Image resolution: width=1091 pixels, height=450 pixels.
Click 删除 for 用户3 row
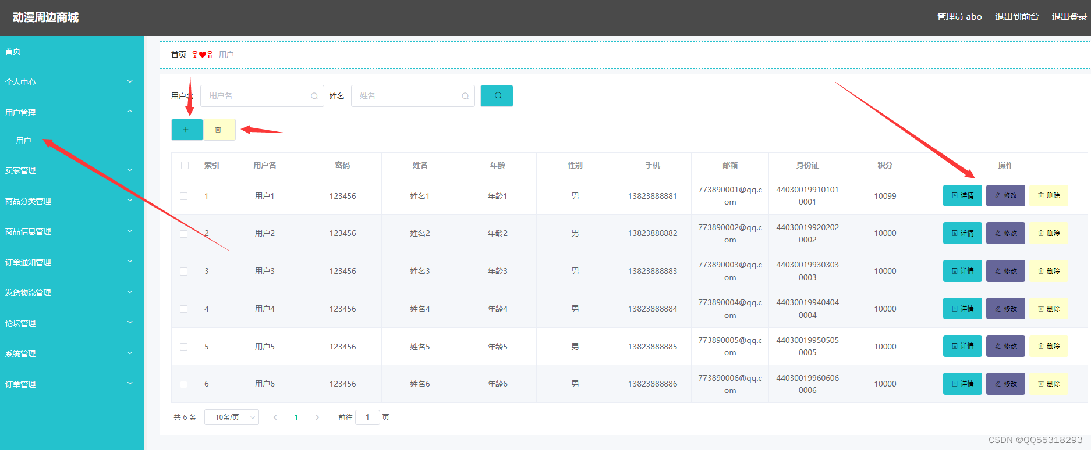[x=1049, y=271]
